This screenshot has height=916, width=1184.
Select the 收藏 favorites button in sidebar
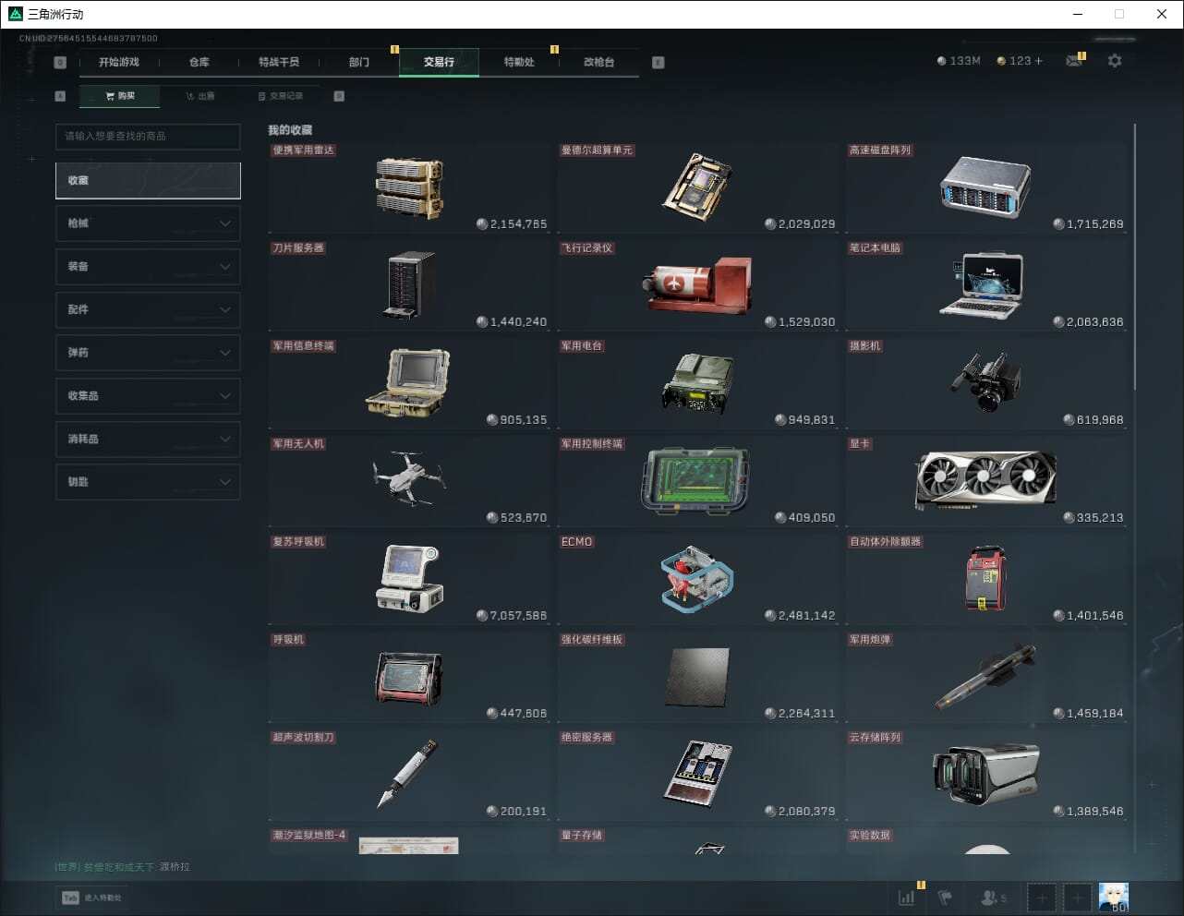click(148, 181)
